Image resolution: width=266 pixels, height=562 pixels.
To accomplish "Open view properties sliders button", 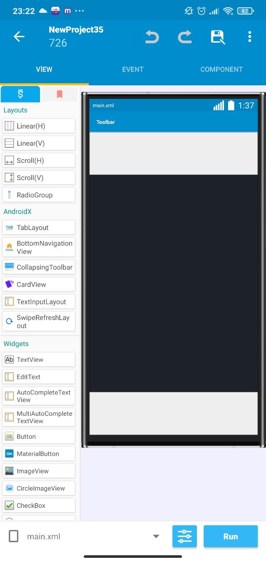I will tap(185, 536).
